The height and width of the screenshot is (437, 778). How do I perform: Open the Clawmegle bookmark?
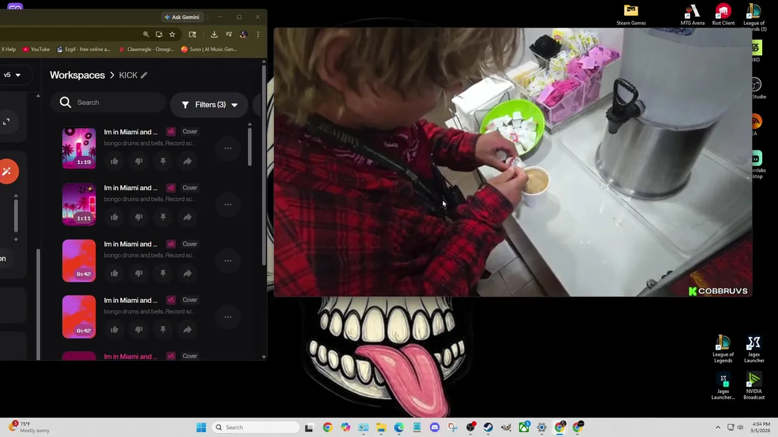click(146, 49)
